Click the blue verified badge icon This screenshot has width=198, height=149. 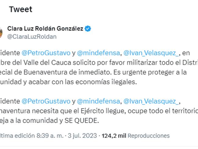88,29
